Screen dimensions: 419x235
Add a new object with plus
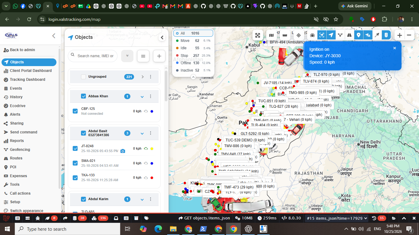point(159,56)
